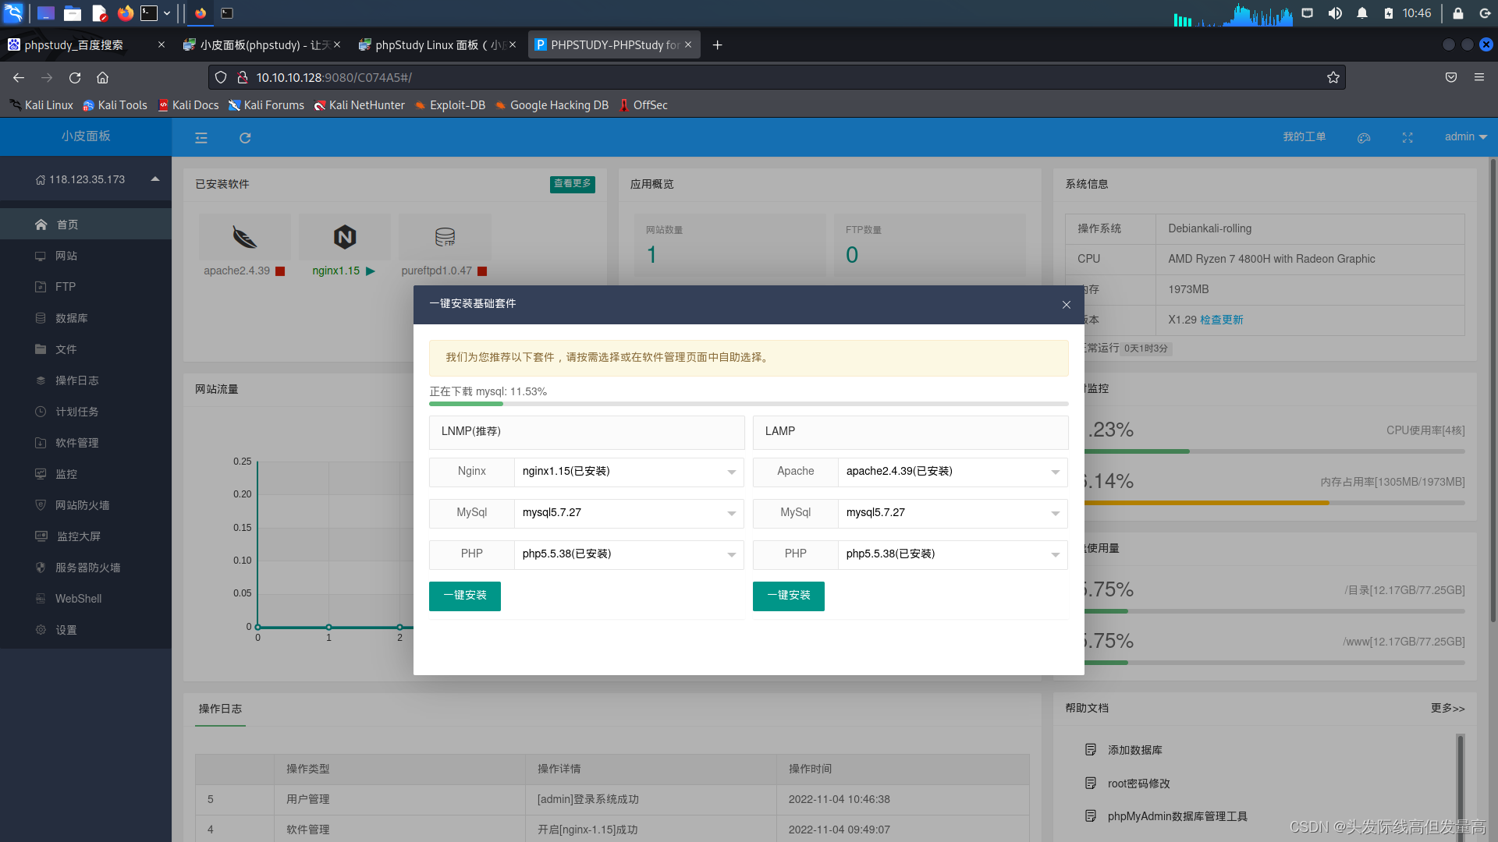
Task: Open LAMP MySql version dropdown
Action: click(x=952, y=513)
